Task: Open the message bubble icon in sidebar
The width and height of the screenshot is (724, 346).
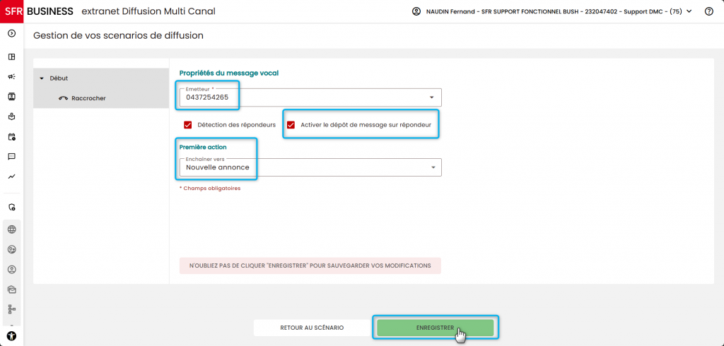Action: pos(12,156)
